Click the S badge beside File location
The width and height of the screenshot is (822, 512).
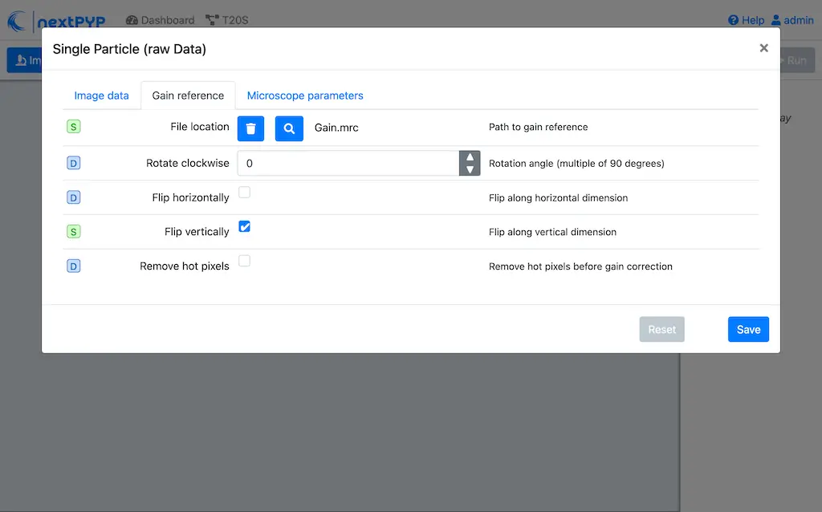coord(74,127)
